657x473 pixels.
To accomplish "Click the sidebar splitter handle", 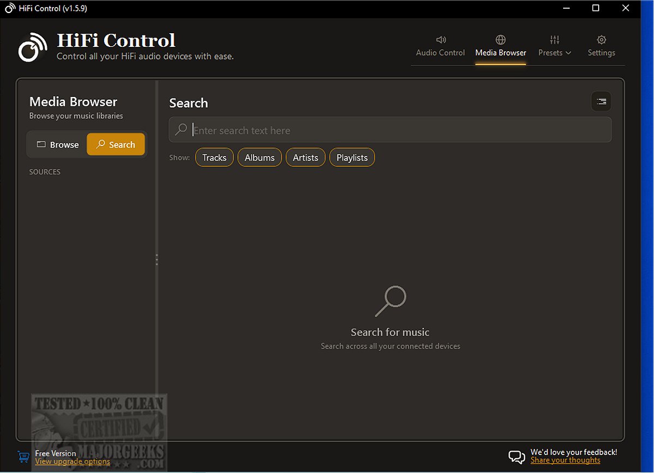I will coord(157,260).
